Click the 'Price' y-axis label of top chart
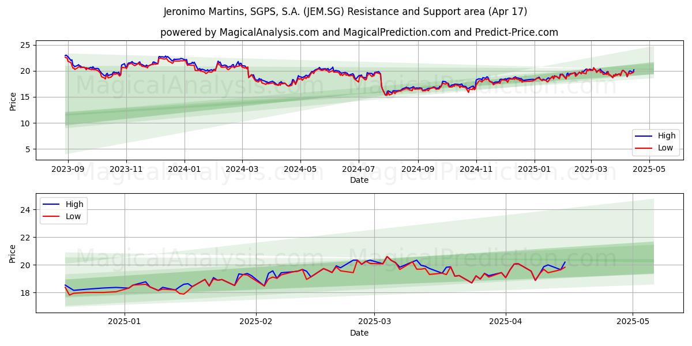The height and width of the screenshot is (346, 692). click(13, 100)
